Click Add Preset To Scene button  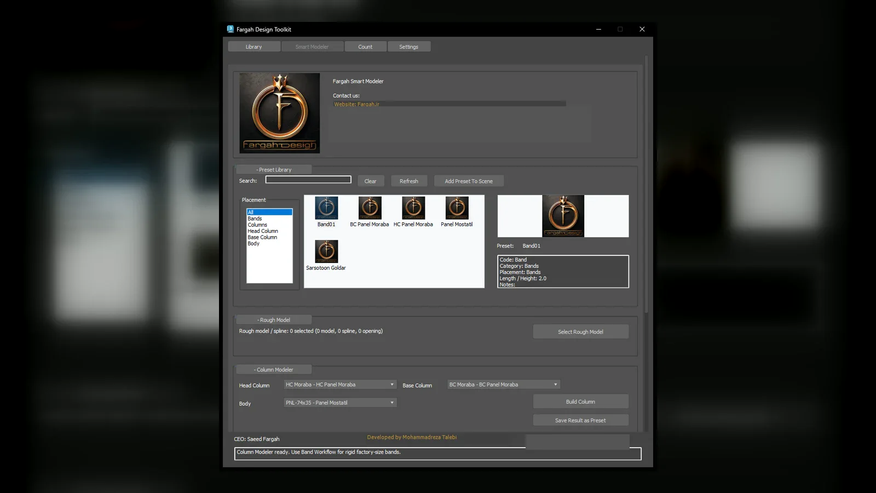469,181
